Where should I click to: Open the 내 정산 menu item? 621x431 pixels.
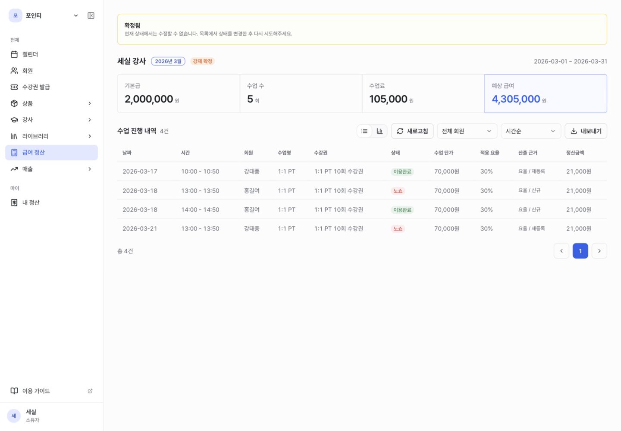coord(51,203)
